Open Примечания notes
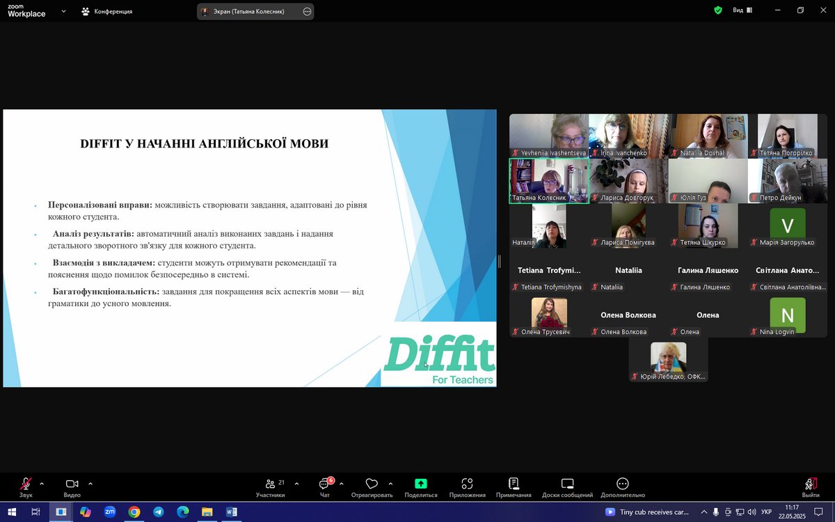Viewport: 835px width, 522px height. click(514, 487)
